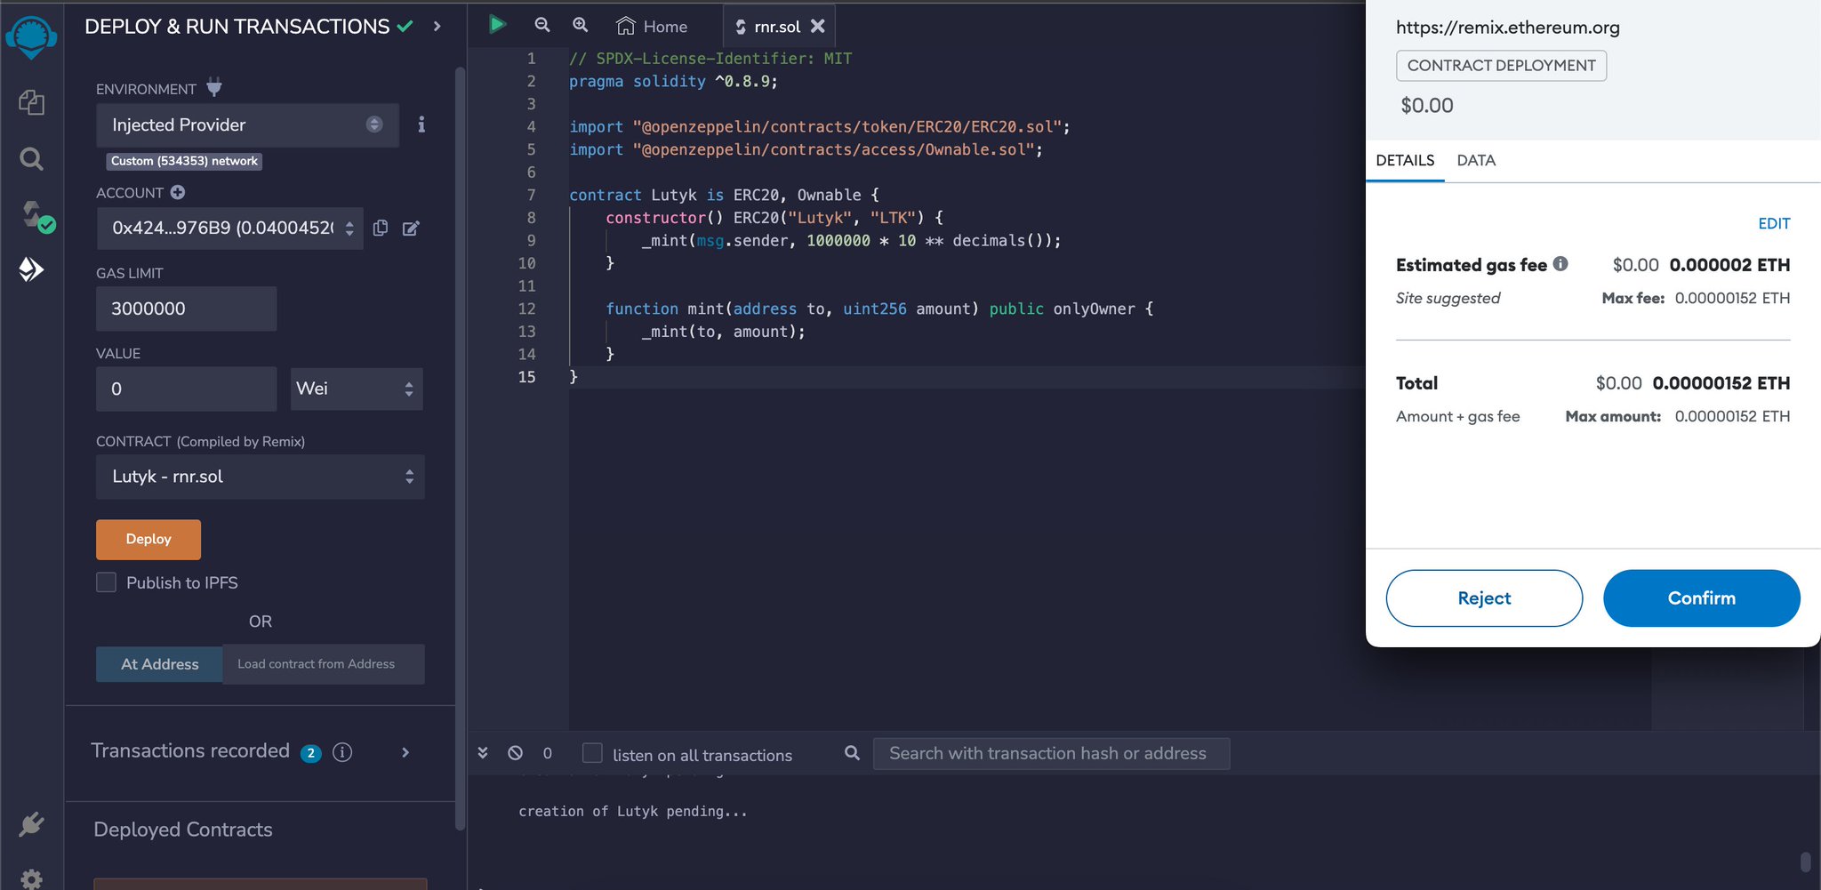1821x890 pixels.
Task: Open the Environment dropdown showing Injected Provider
Action: pos(246,125)
